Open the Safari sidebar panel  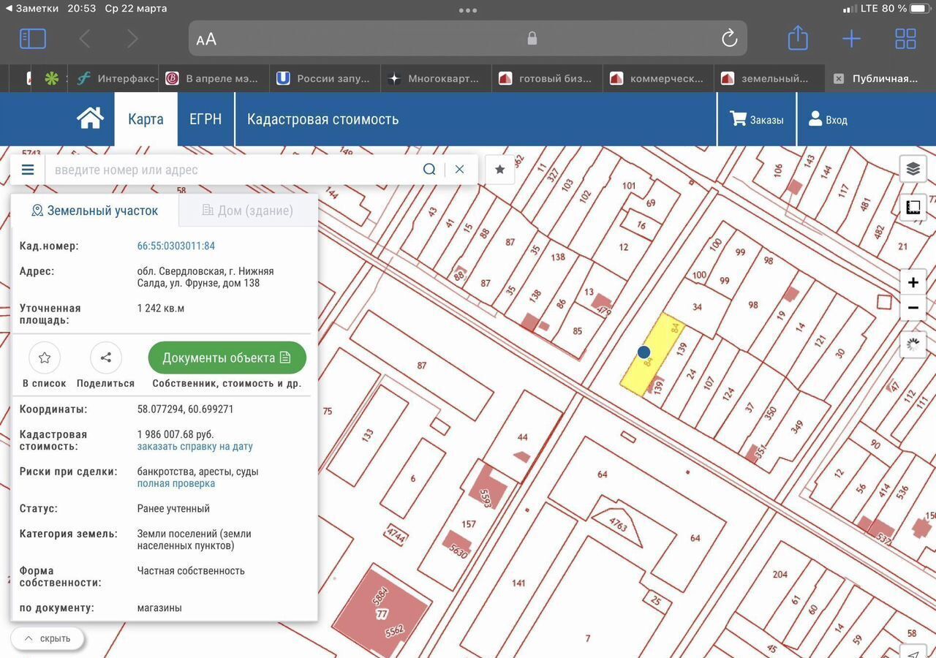33,39
